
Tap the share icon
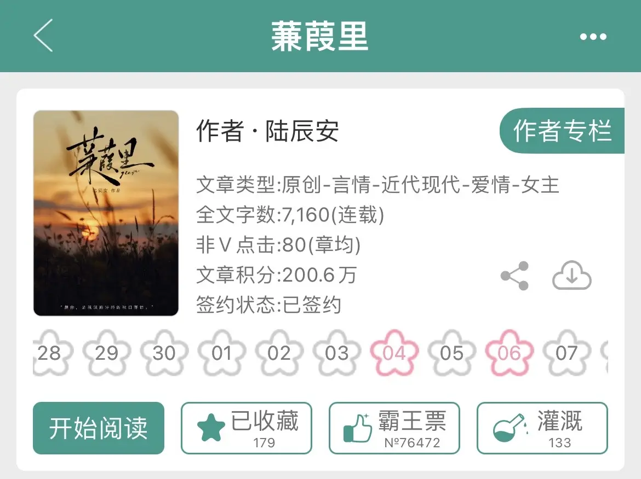(514, 276)
